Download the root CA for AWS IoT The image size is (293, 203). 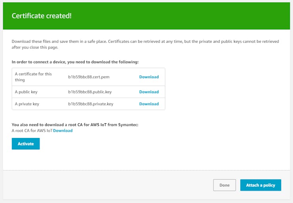click(x=63, y=130)
